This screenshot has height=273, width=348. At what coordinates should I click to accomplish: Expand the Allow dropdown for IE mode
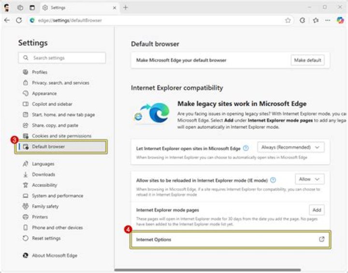(x=309, y=179)
